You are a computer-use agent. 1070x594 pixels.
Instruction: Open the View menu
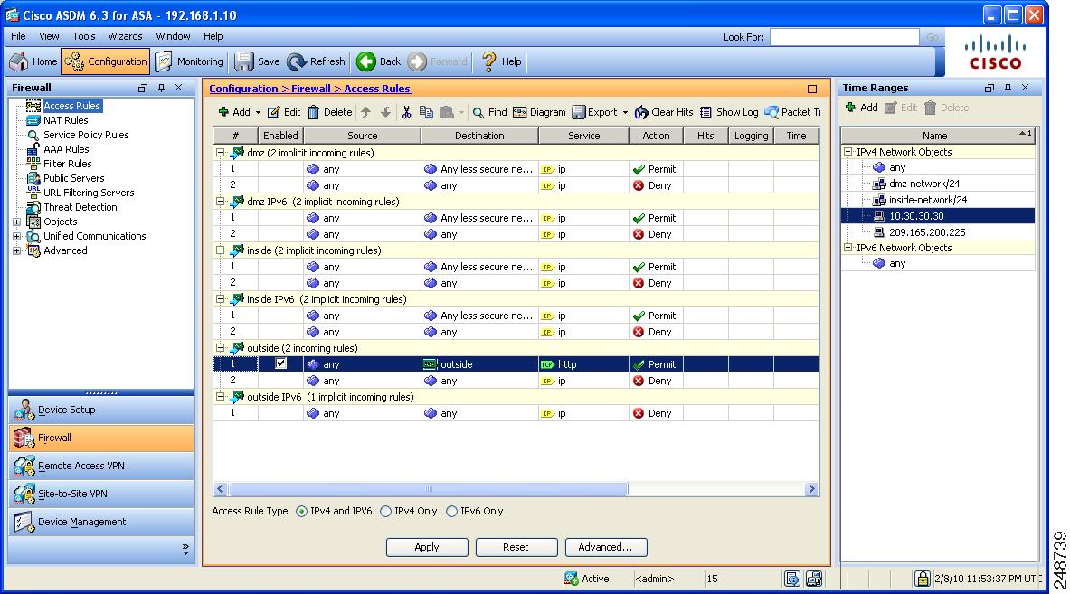click(49, 37)
